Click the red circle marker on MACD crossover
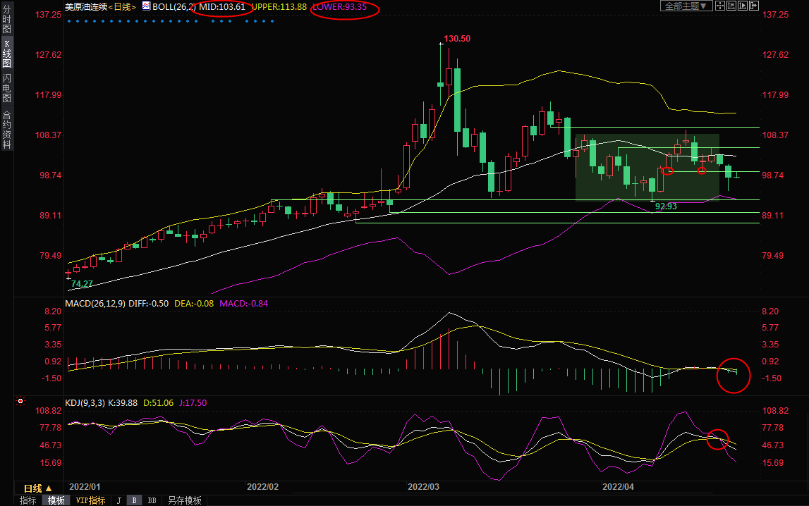 click(x=733, y=374)
